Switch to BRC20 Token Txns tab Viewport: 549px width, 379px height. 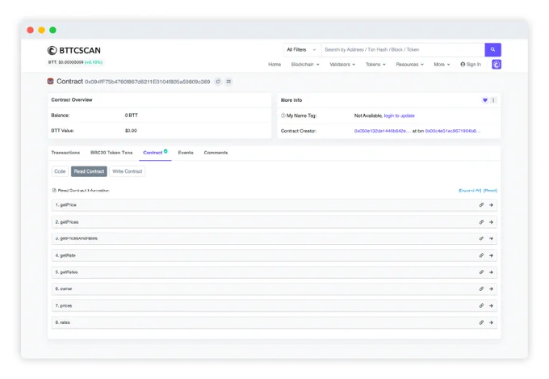click(111, 153)
